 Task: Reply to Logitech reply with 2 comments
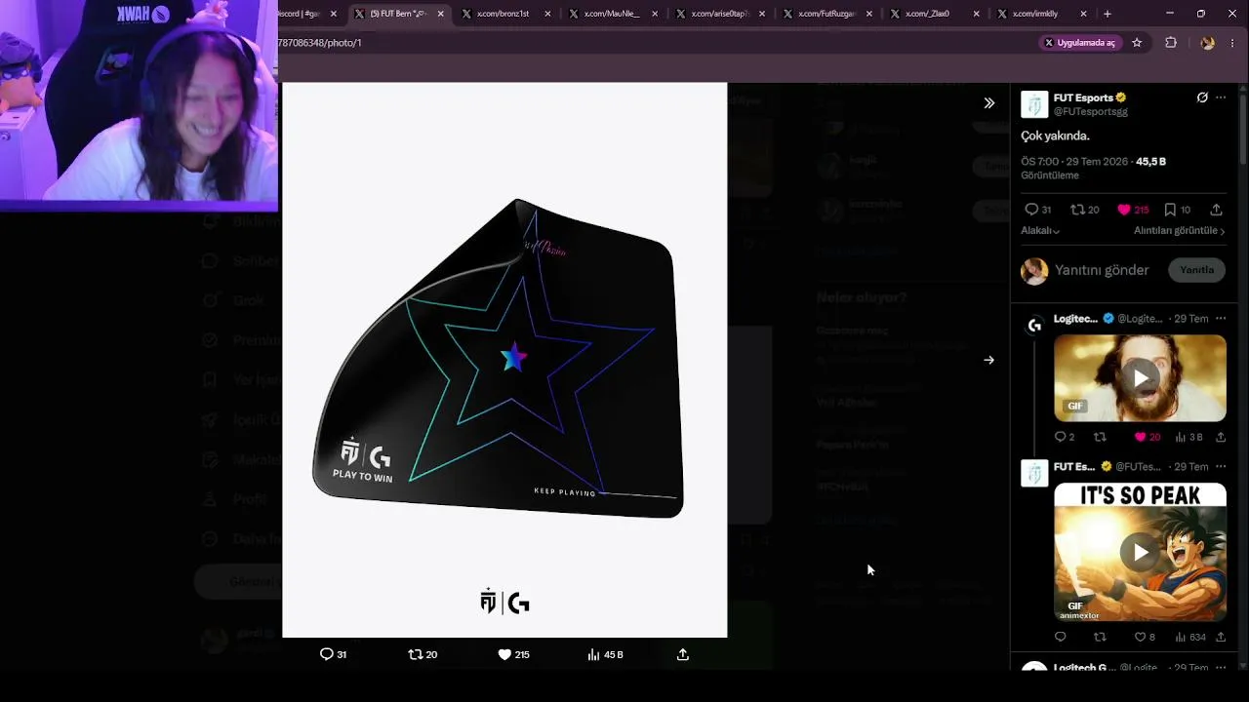point(1064,438)
